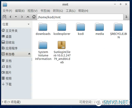Open the history dropdown arrow in toolbar
132x108 pixels.
coord(16,17)
